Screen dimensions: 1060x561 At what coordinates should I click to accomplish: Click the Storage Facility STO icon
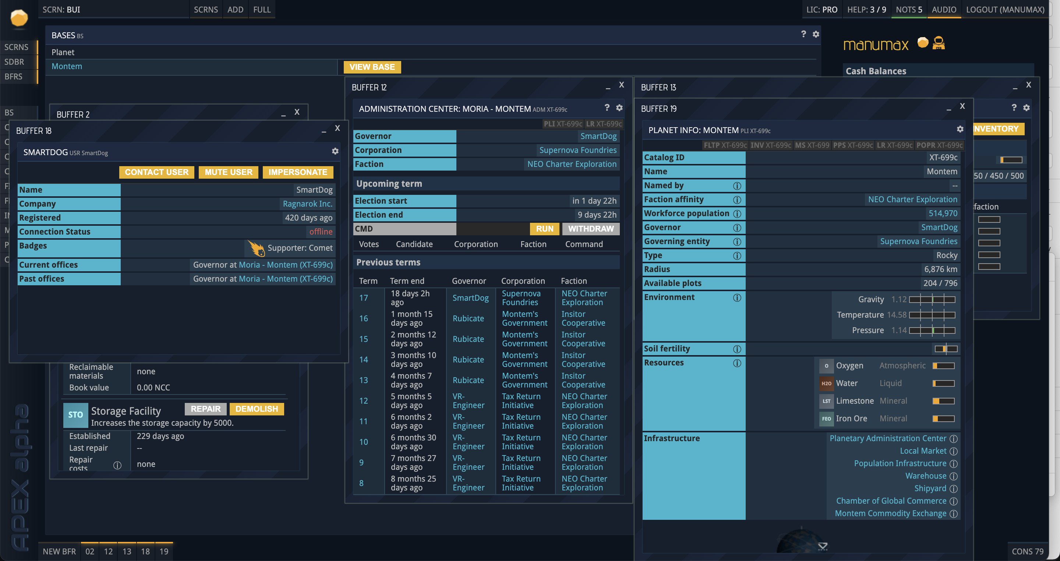point(75,415)
